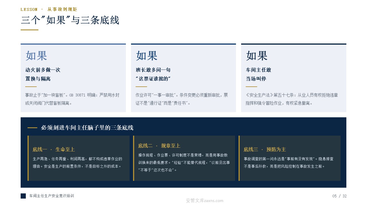Select the paragraph starting 事故调查的第一问

(288, 163)
